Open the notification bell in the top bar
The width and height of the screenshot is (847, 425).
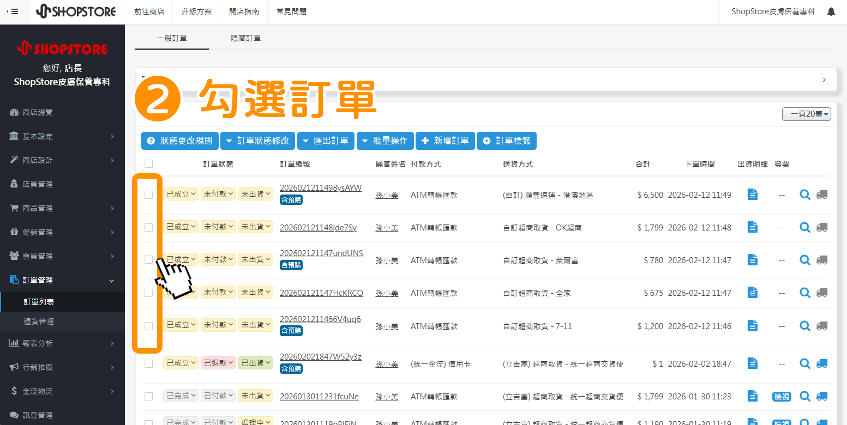click(x=832, y=11)
